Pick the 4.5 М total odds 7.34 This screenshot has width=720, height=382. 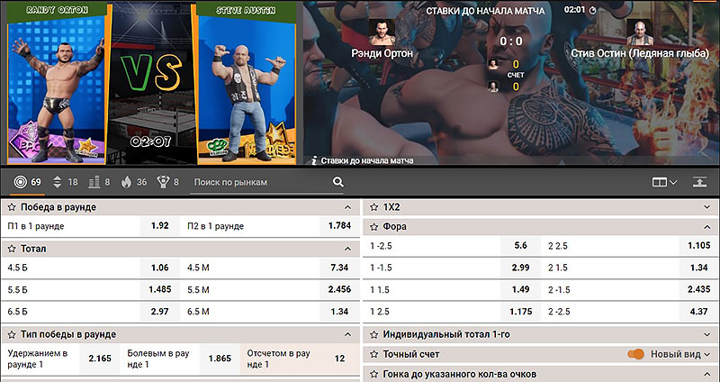339,268
